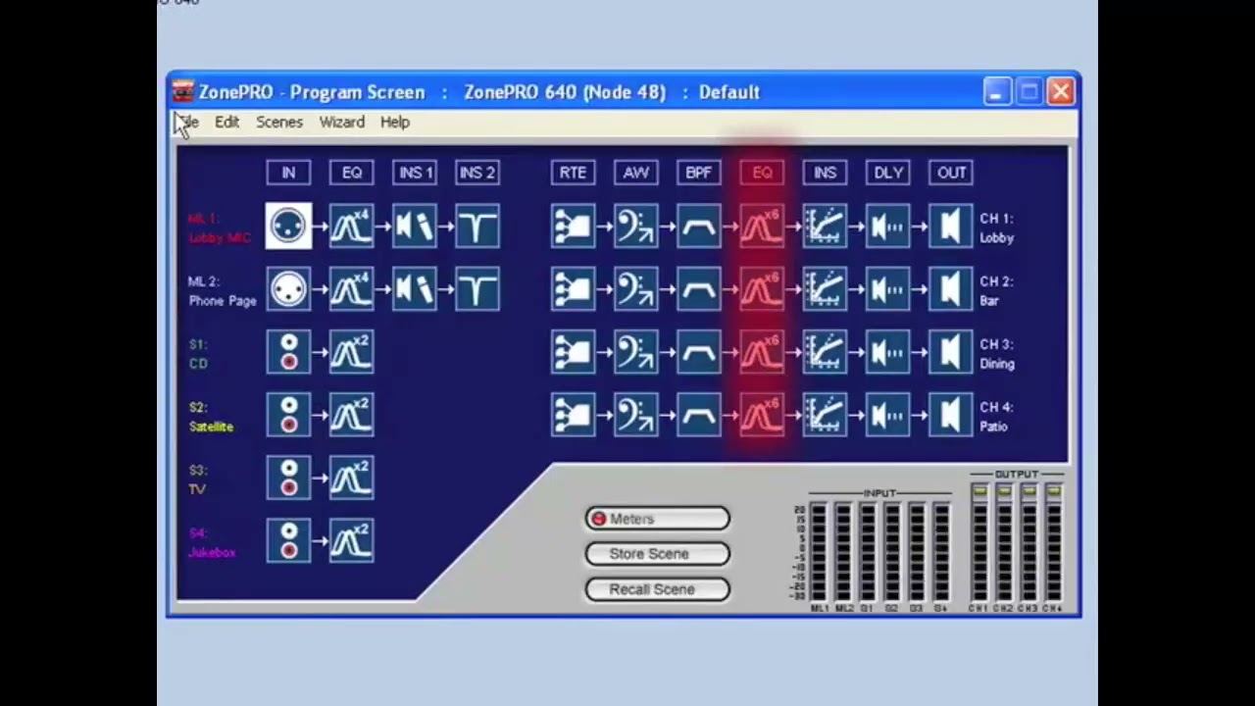Open the ML 1 input EQ x4 module

(352, 227)
